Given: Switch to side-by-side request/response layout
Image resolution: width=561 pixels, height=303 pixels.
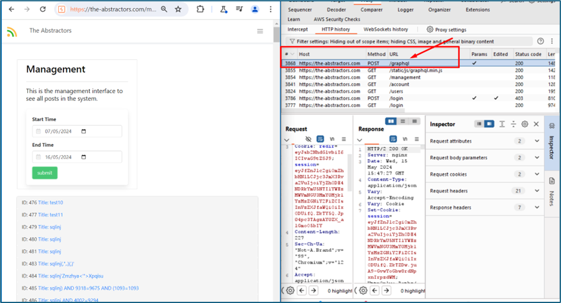Looking at the screenshot, I should 391,121.
